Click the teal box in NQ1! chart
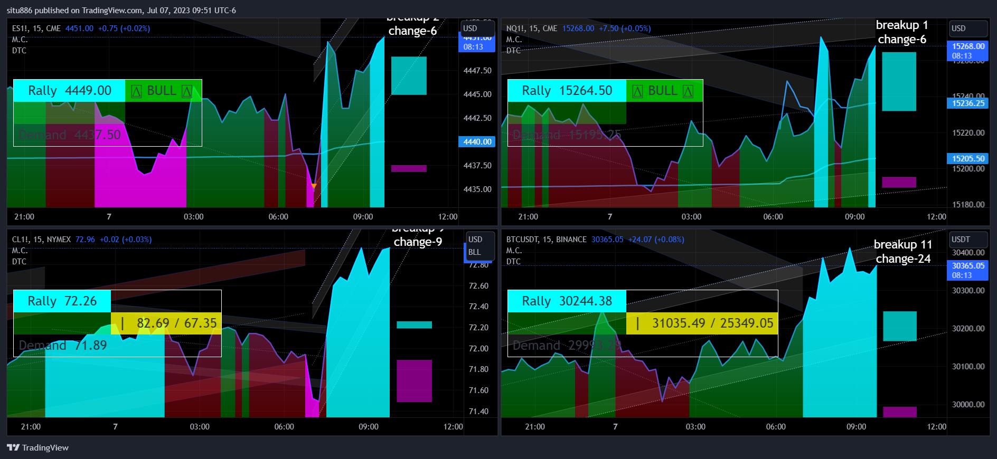The width and height of the screenshot is (997, 459). 899,82
